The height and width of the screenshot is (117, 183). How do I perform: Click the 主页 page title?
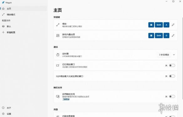pos(58,10)
